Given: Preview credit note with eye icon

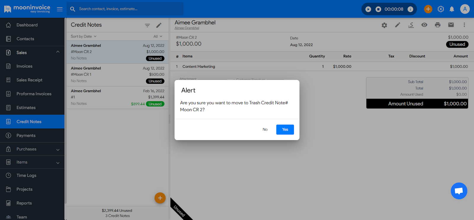Looking at the screenshot, I should pos(424,25).
